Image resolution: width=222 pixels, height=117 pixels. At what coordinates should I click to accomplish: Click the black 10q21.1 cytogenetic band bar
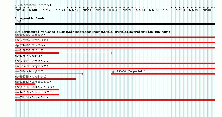point(115,24)
